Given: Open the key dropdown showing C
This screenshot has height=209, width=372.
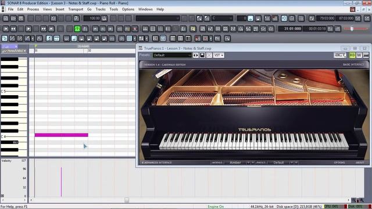Looking at the screenshot, I should 222,18.
